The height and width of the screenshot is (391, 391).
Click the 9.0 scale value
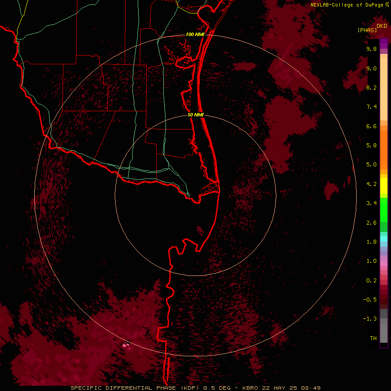pos(371,68)
